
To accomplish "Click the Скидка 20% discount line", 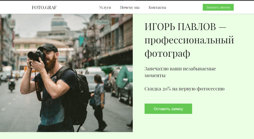I will coord(184,89).
